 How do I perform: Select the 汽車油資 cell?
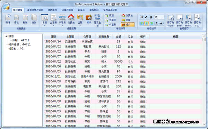pos(87,42)
